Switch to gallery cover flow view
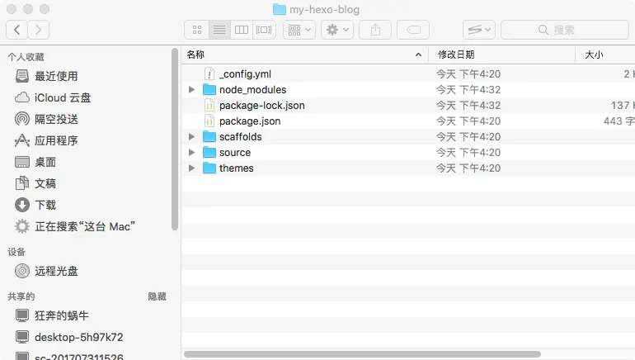This screenshot has width=635, height=360. [x=264, y=30]
